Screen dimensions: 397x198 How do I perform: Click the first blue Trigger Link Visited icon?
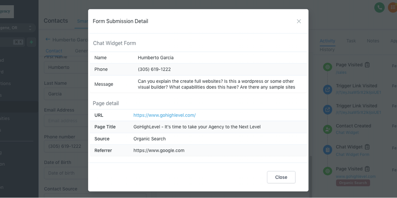coord(328,89)
